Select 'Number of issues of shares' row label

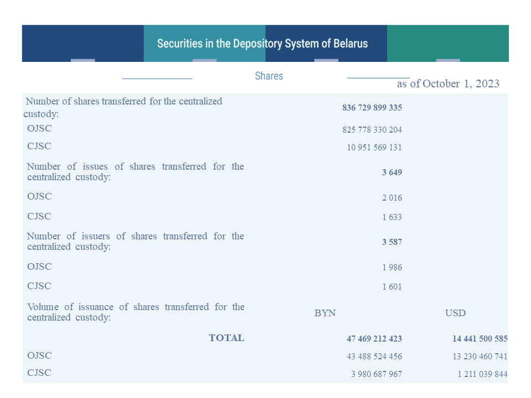[x=136, y=171]
